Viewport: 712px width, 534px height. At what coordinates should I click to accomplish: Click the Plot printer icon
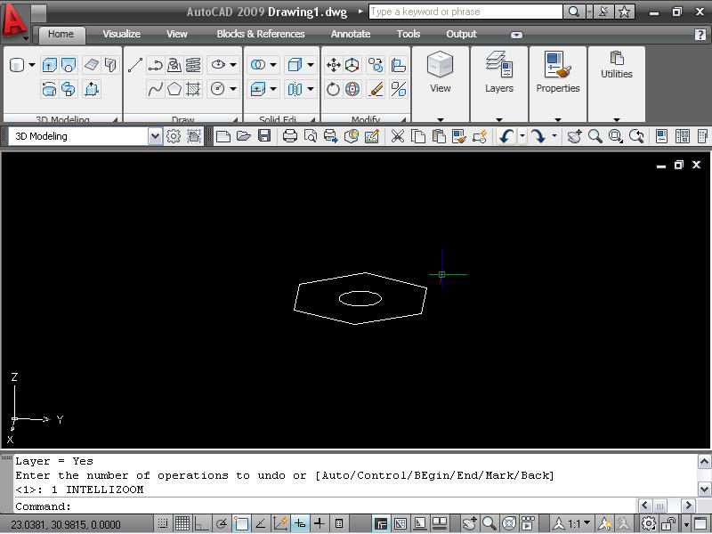coord(290,136)
